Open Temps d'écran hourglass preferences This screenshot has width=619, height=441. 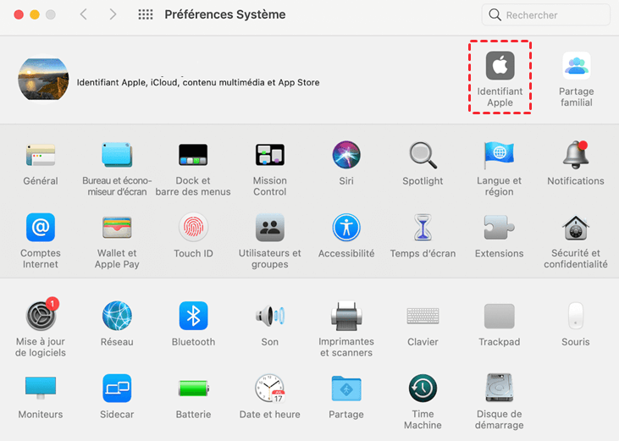[x=423, y=228]
